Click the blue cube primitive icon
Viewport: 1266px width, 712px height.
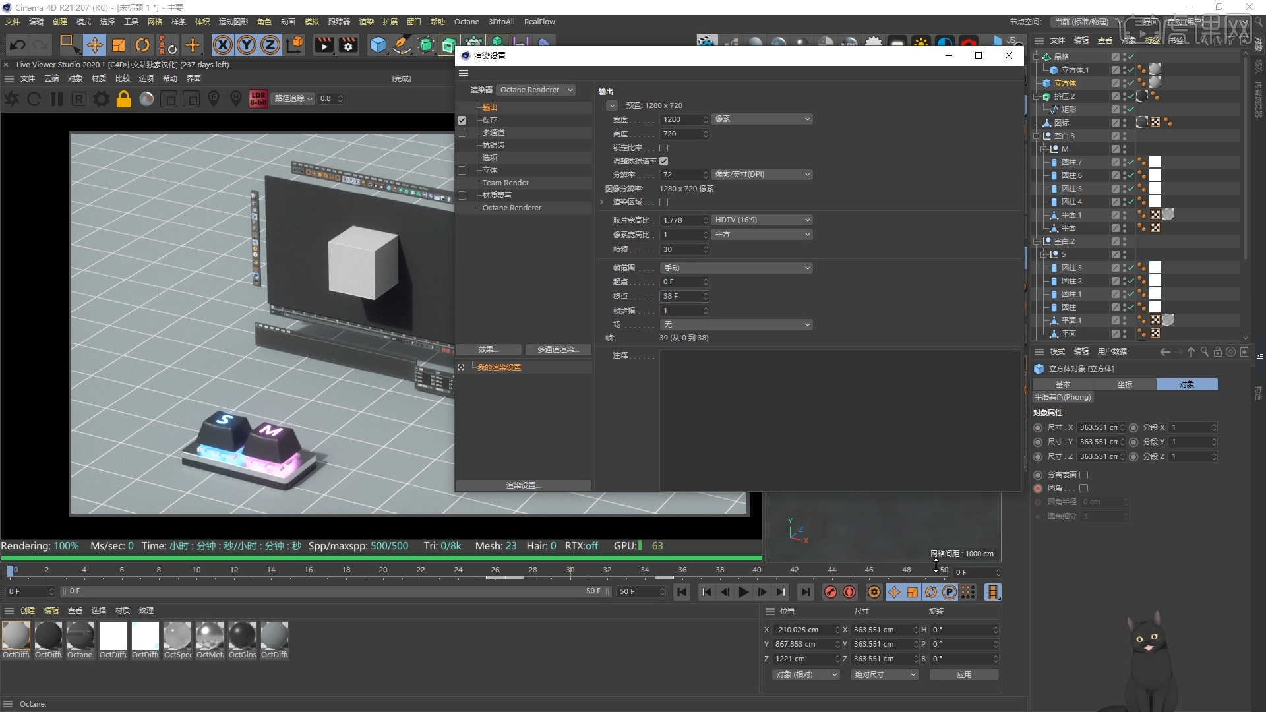pyautogui.click(x=378, y=45)
